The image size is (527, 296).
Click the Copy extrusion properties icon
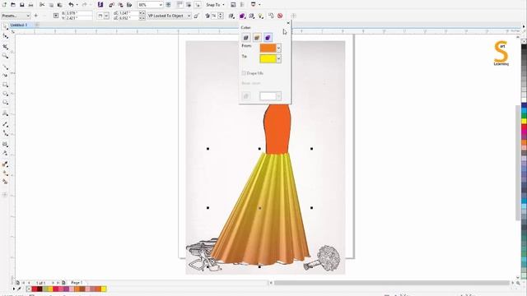[x=271, y=16]
